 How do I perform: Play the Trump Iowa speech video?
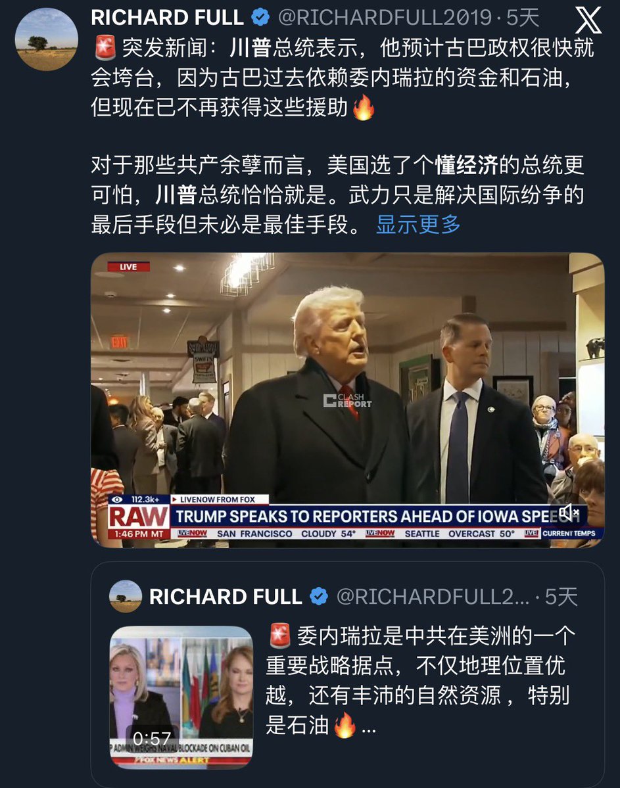coord(347,400)
